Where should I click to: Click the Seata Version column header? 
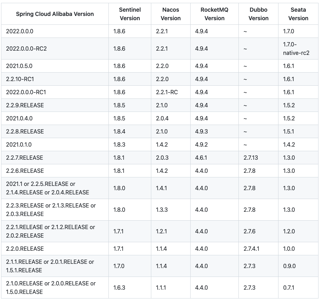(x=298, y=14)
